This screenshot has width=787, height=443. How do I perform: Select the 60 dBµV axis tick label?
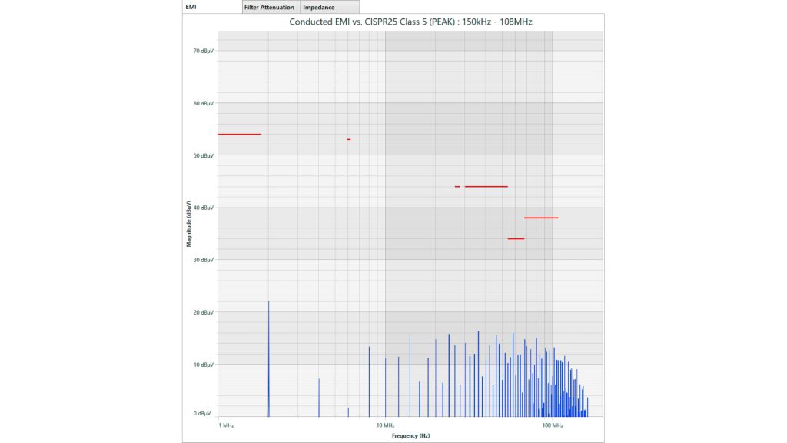(x=203, y=103)
